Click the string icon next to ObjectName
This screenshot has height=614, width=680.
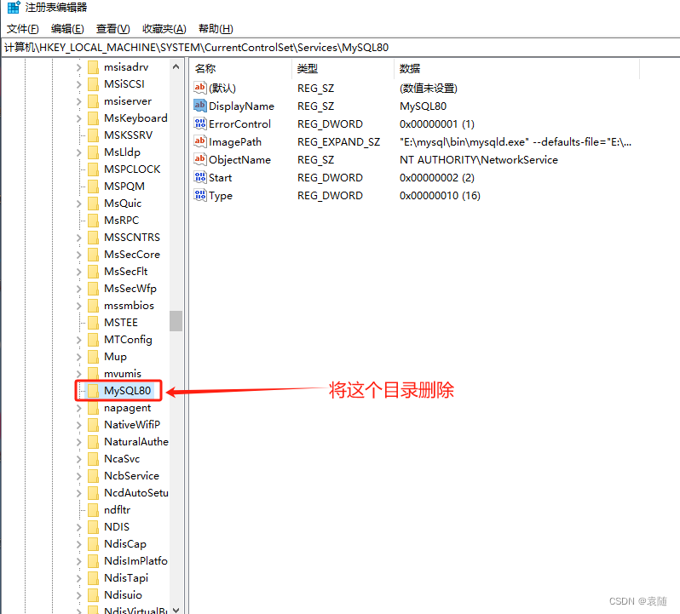coord(200,159)
